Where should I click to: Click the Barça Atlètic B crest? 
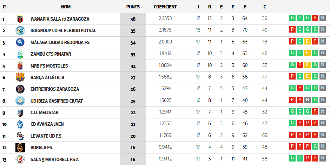coord(20,77)
